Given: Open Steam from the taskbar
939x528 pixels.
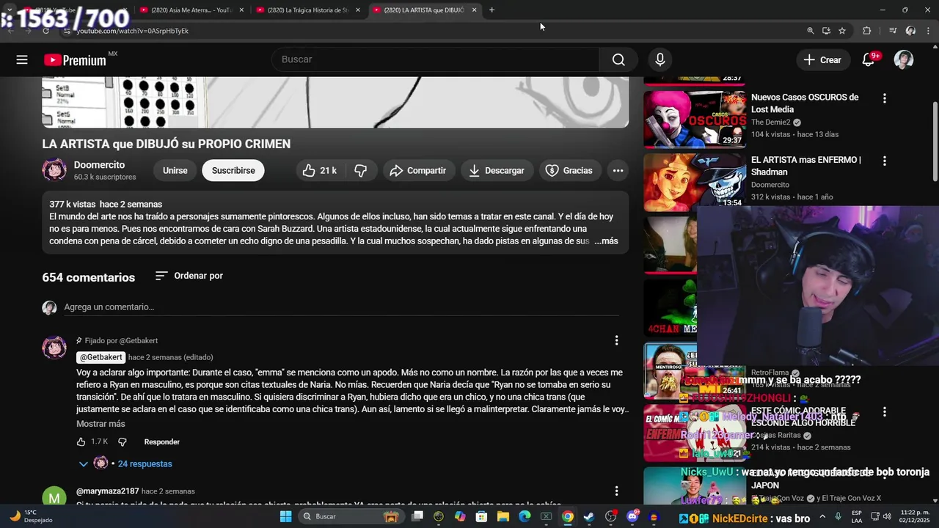Looking at the screenshot, I should click(588, 516).
